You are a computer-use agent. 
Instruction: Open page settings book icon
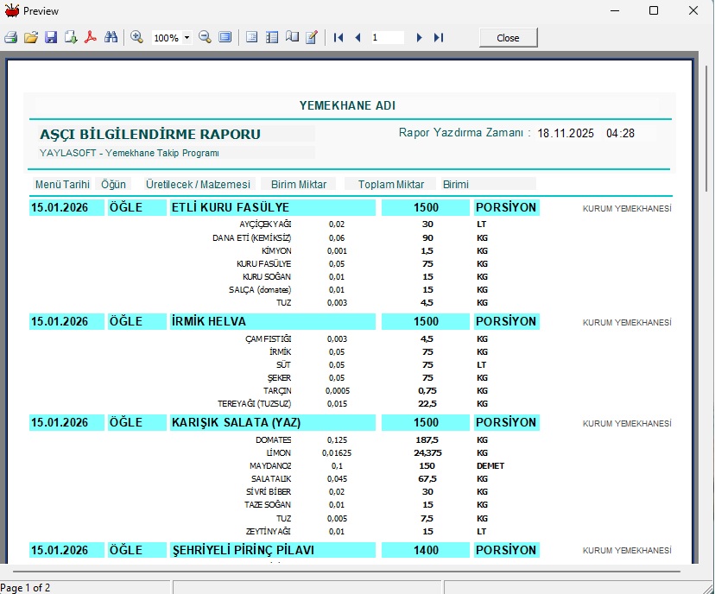(292, 38)
